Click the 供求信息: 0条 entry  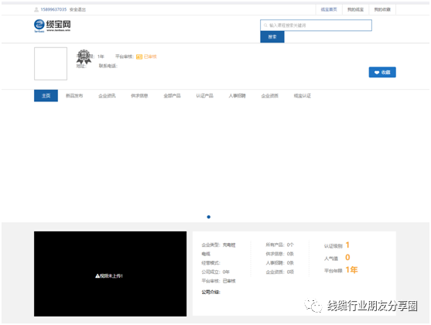coord(279,254)
